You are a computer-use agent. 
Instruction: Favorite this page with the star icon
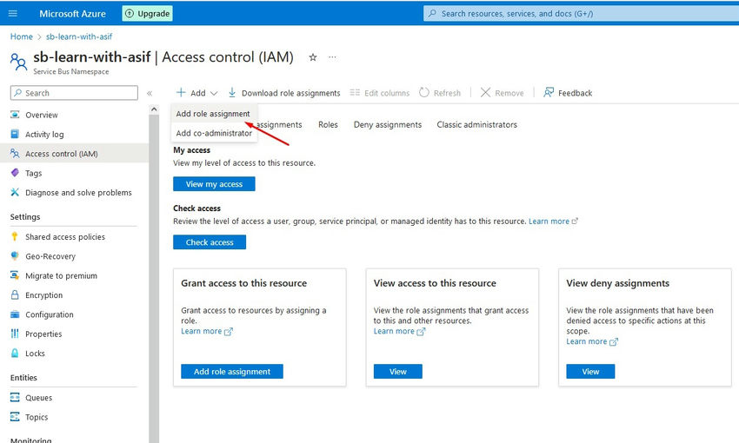(313, 57)
